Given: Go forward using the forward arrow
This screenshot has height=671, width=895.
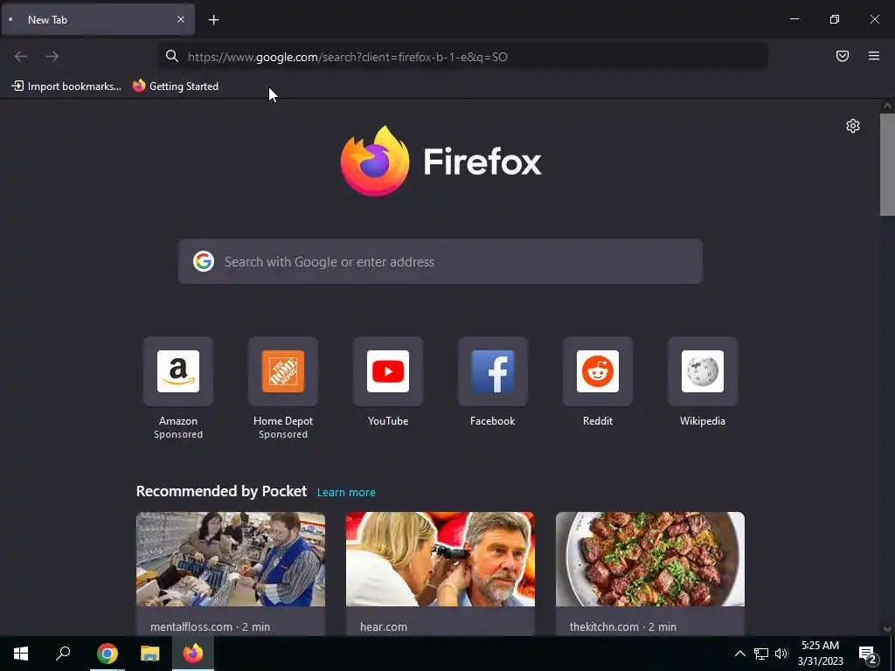Looking at the screenshot, I should pos(52,57).
